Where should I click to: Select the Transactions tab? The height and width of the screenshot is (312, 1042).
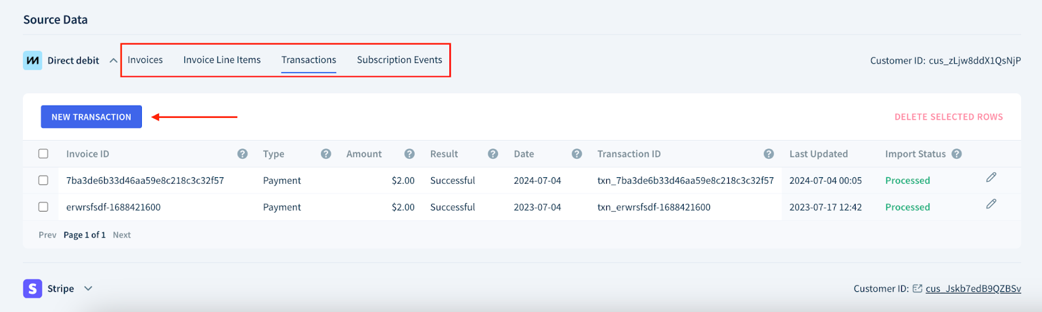309,60
